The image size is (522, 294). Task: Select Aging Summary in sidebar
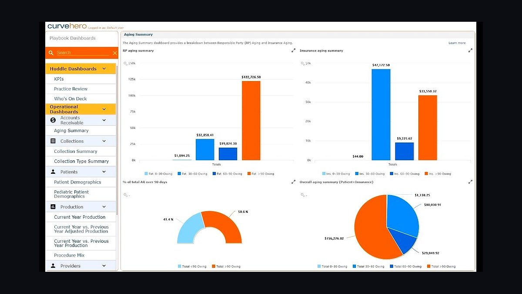[x=81, y=131]
